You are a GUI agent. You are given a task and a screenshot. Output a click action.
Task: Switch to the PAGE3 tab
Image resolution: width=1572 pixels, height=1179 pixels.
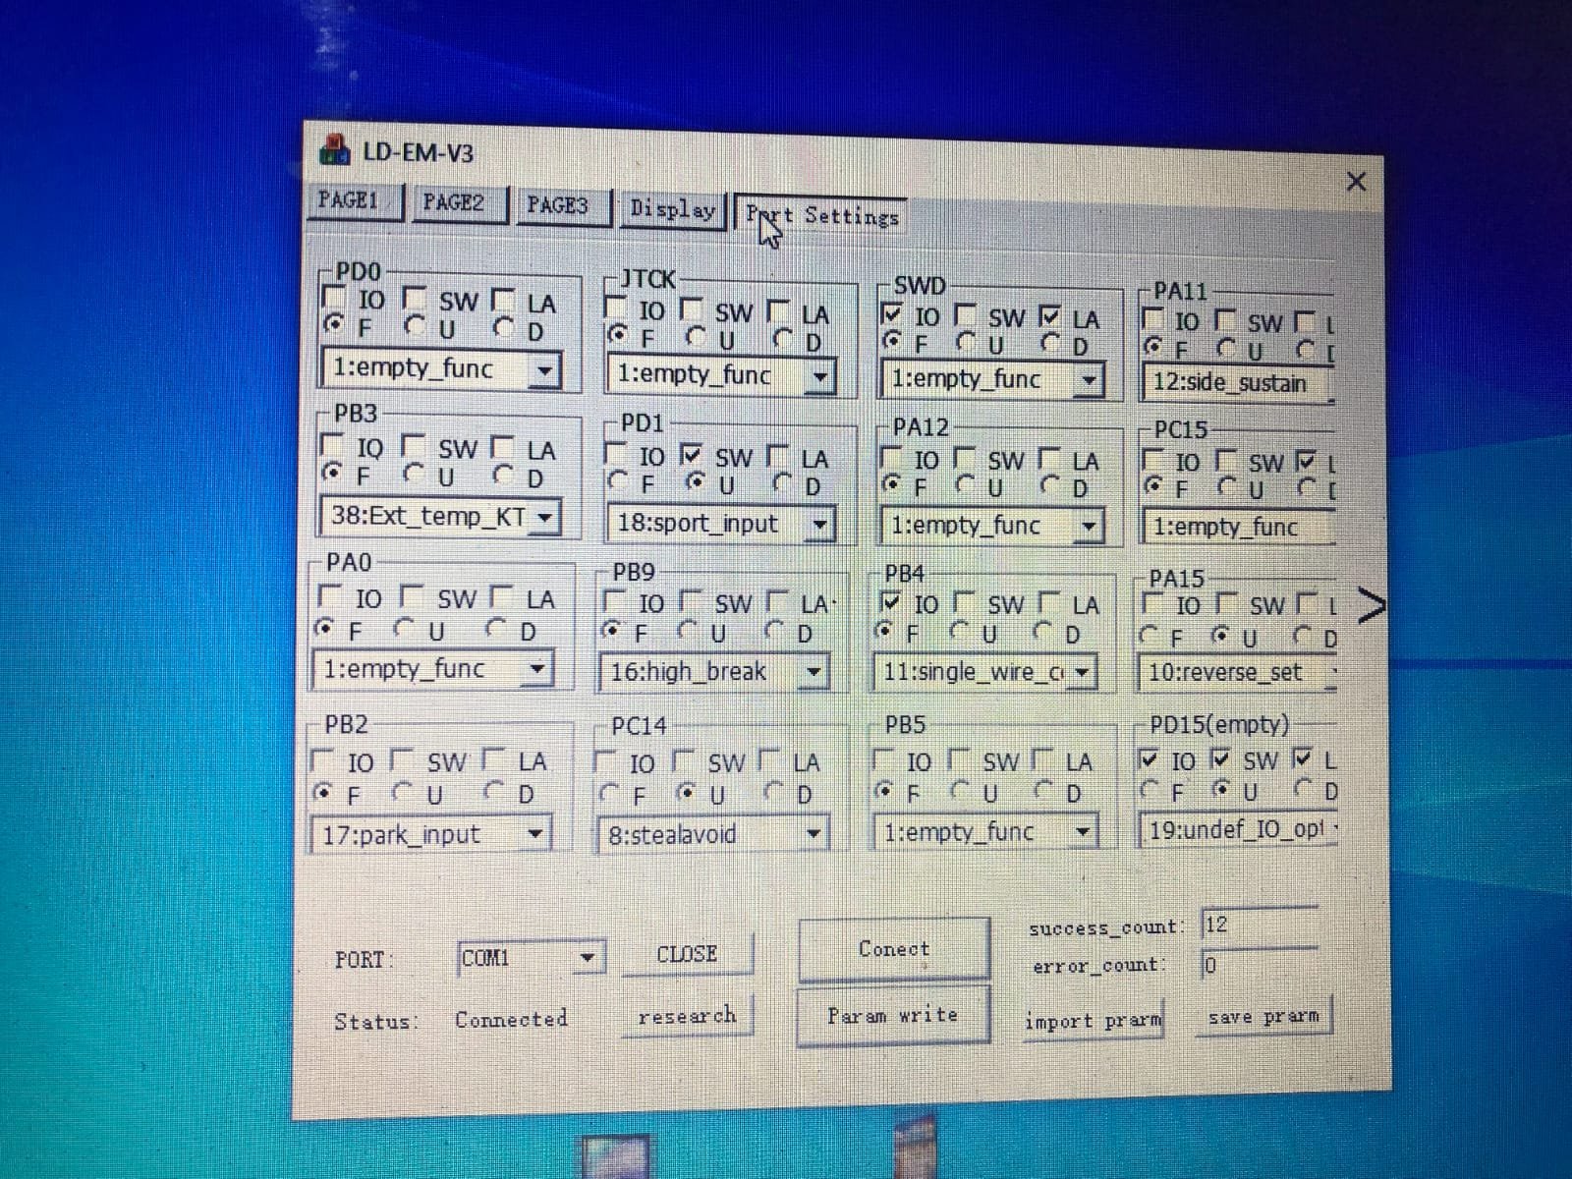[561, 207]
